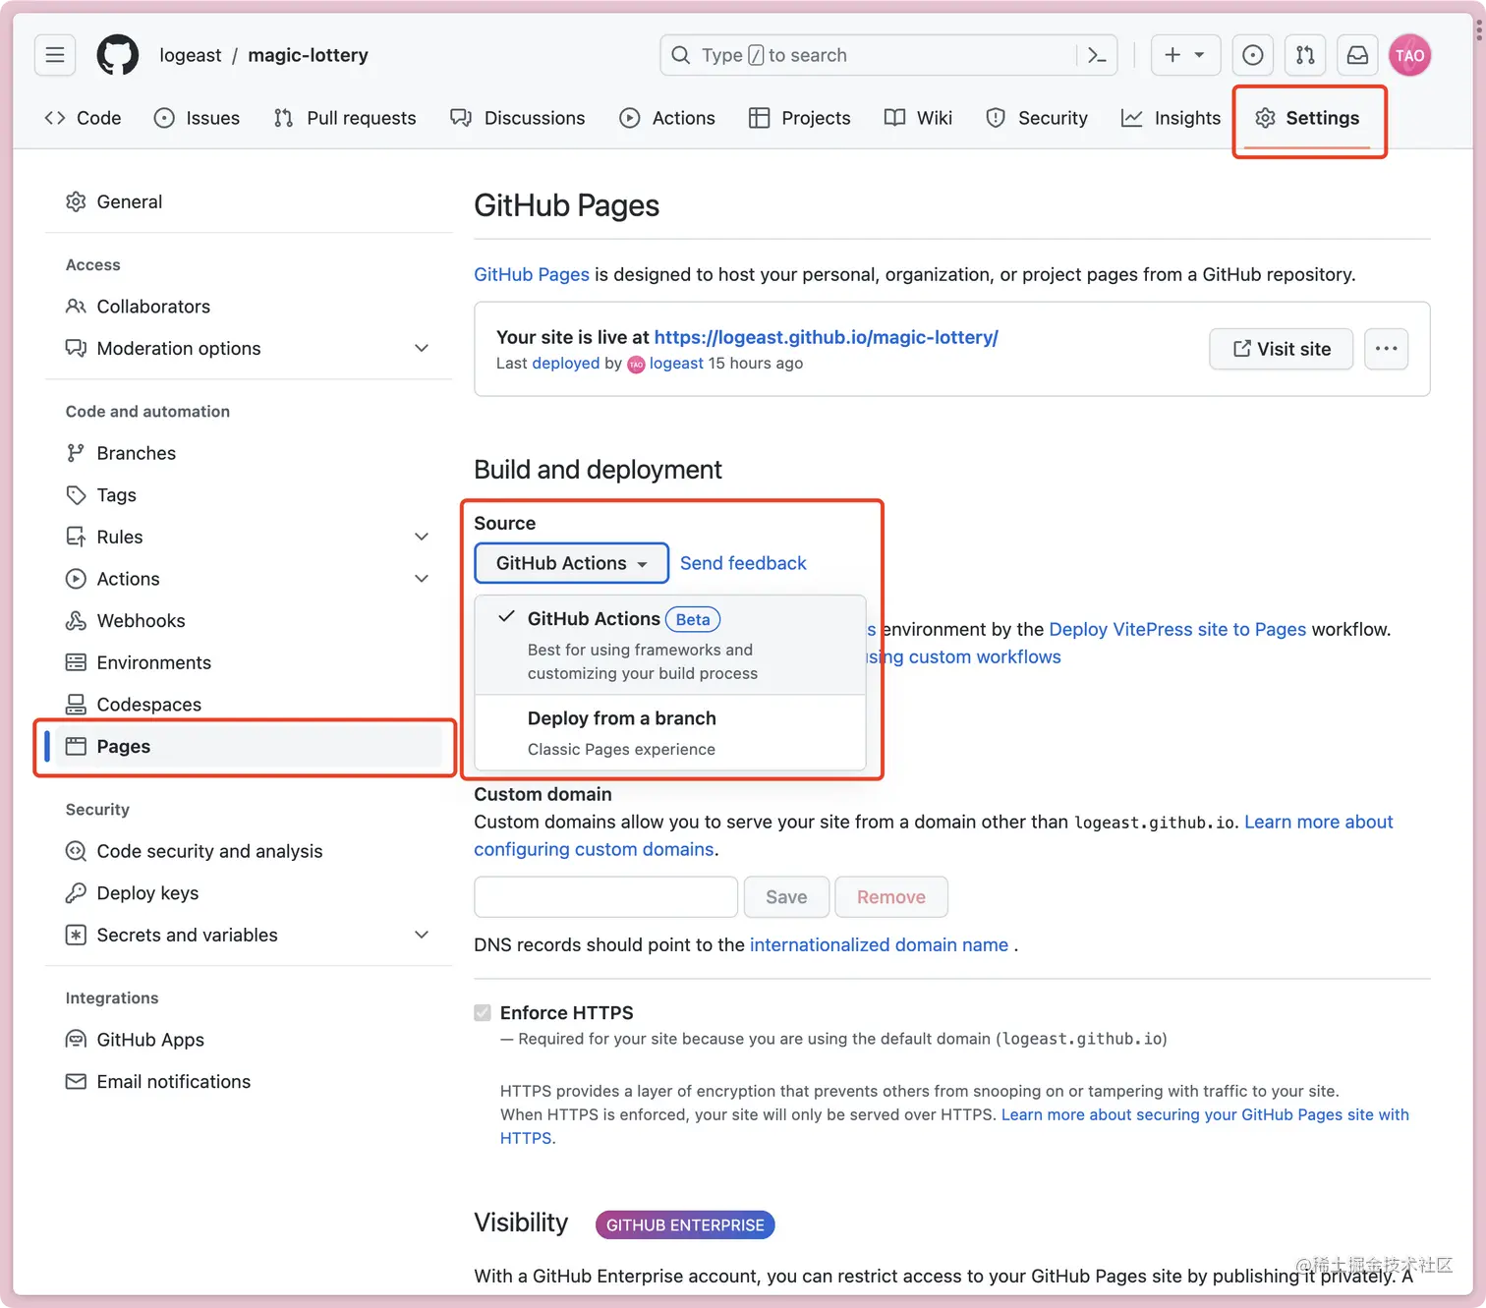Open Deploy VitePress site to Pages workflow link
The width and height of the screenshot is (1486, 1308).
pos(1177,629)
